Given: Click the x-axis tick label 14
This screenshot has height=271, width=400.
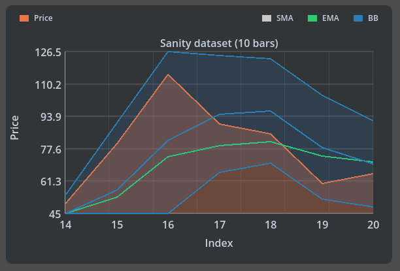Looking at the screenshot, I should [x=65, y=225].
